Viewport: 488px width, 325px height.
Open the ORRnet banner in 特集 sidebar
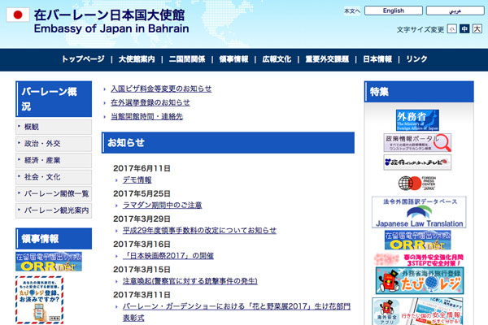pyautogui.click(x=418, y=240)
